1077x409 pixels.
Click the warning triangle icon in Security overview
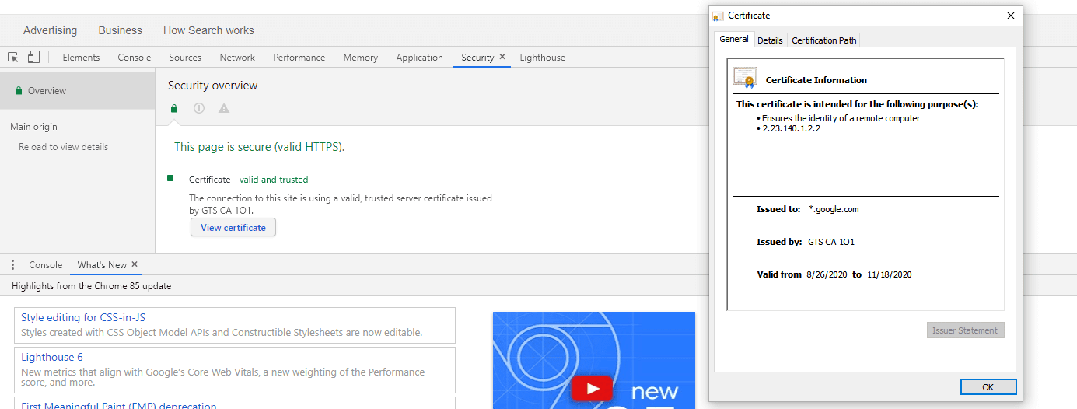[224, 108]
